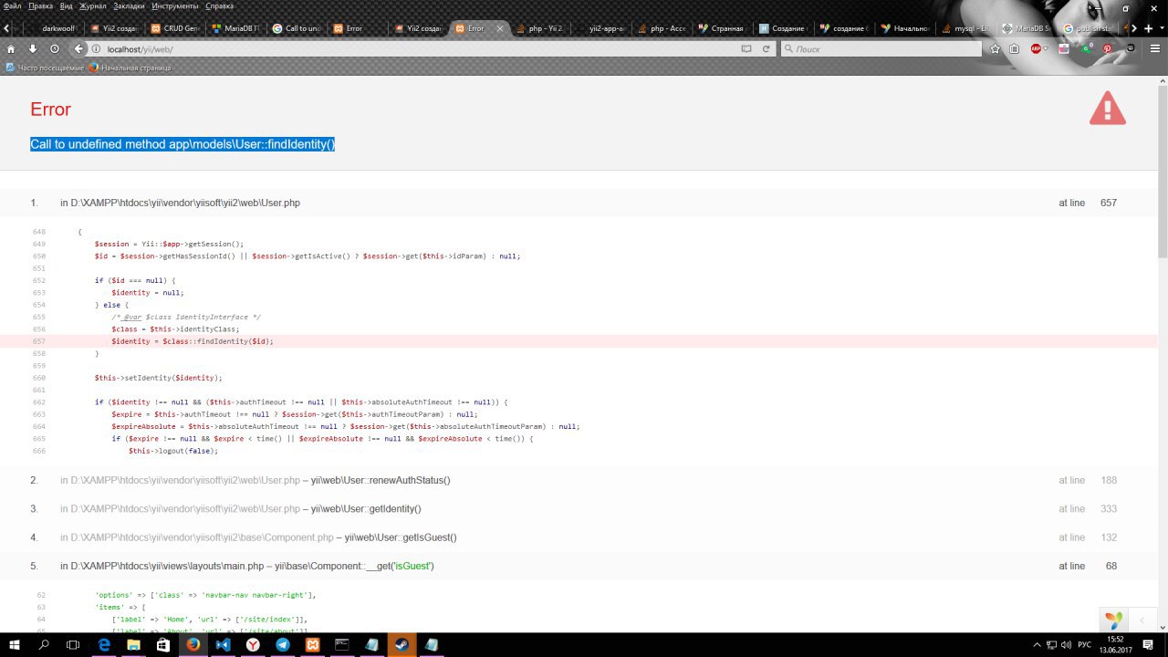The height and width of the screenshot is (657, 1168).
Task: Launch Microsoft Edge from taskbar
Action: click(x=104, y=644)
